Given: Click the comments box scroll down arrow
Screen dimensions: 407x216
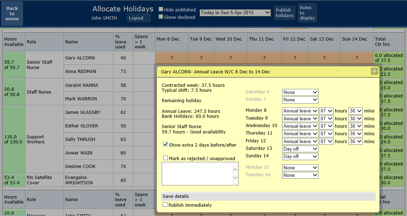Looking at the screenshot, I should 235,178.
